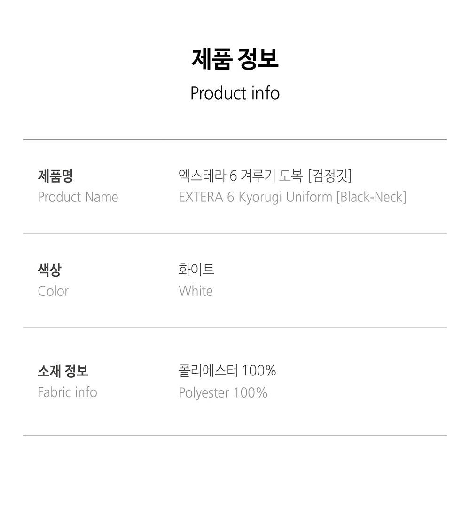Select the 소재 정보 row label

click(x=63, y=371)
